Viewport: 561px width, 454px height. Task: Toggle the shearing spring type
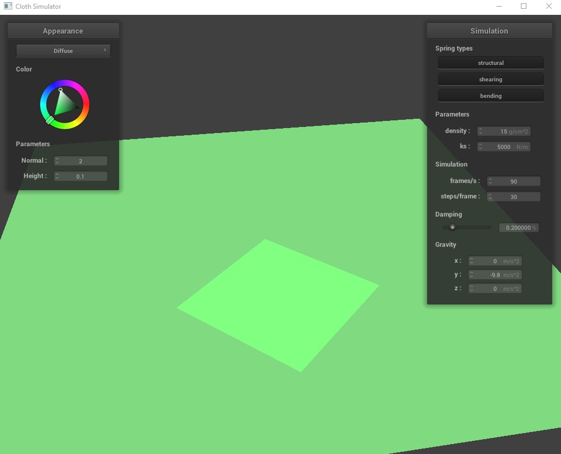(490, 79)
